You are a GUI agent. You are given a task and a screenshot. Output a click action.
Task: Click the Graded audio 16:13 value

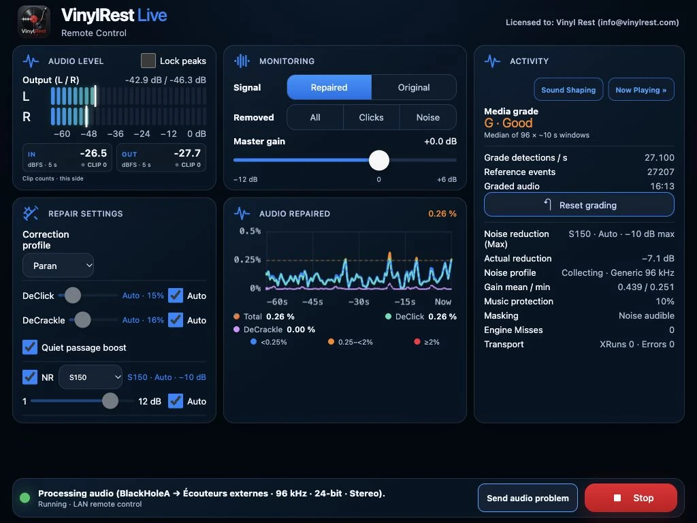click(662, 186)
